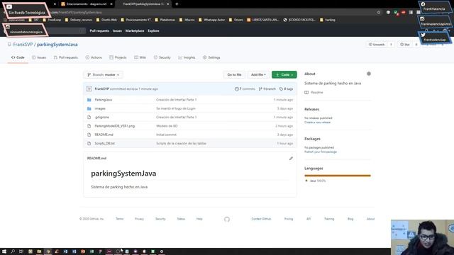Viewport: 454px width, 255px height.
Task: Open the README.md file in the list
Action: click(104, 135)
